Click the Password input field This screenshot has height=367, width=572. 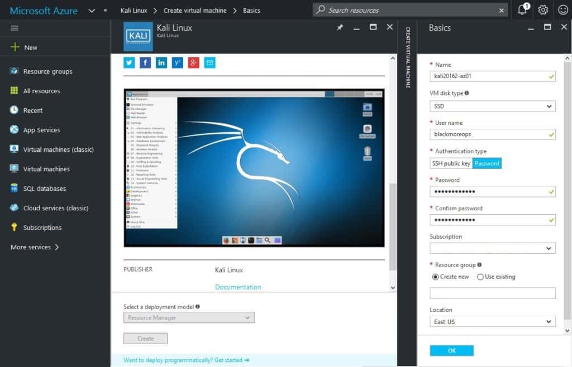[x=493, y=191]
